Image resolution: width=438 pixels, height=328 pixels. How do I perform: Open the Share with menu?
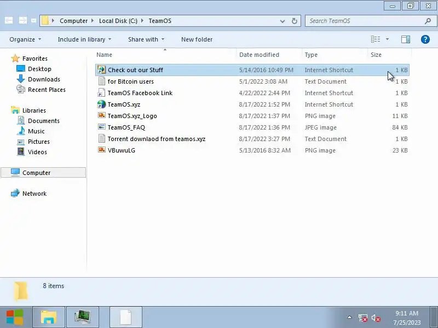(146, 39)
